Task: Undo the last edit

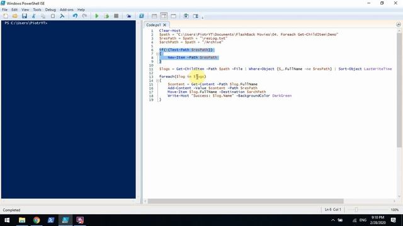Action: [x=75, y=16]
